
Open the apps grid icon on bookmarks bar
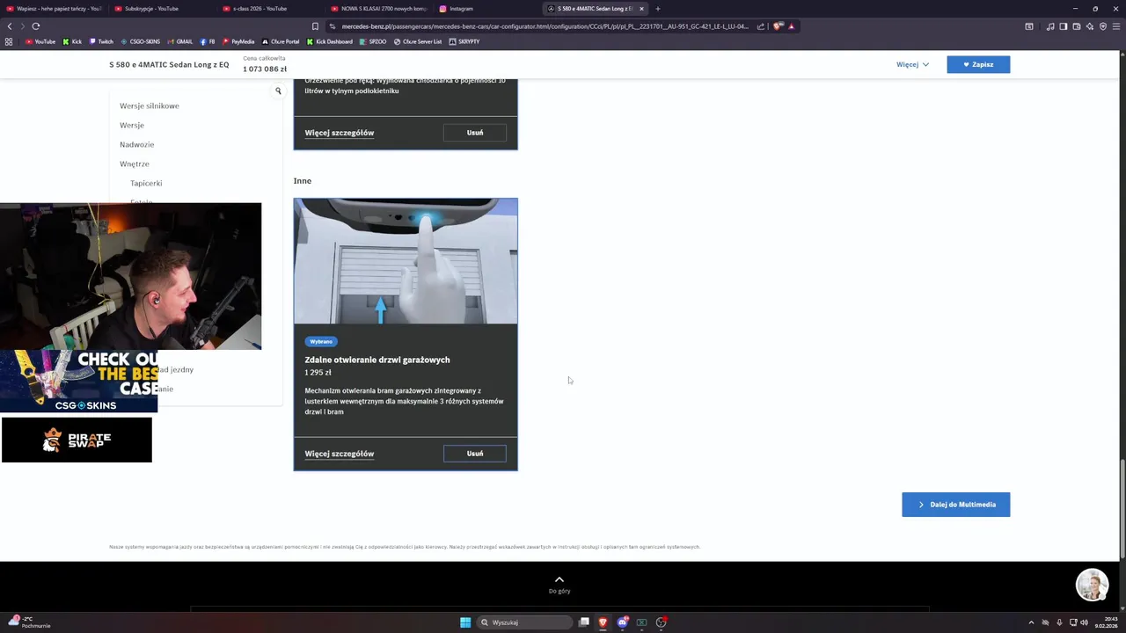(9, 41)
